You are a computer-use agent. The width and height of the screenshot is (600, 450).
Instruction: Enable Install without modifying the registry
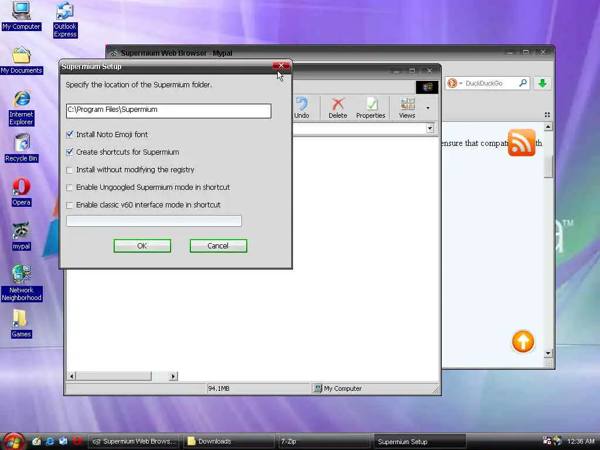click(x=69, y=169)
